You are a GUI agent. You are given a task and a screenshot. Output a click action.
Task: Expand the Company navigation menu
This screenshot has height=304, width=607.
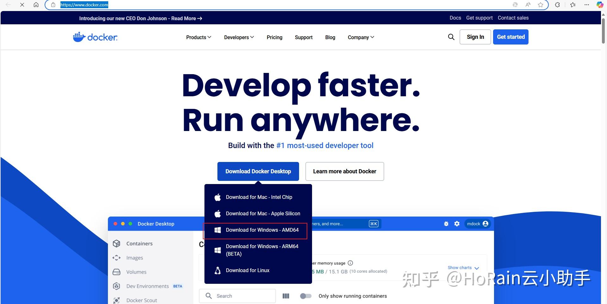pyautogui.click(x=360, y=37)
